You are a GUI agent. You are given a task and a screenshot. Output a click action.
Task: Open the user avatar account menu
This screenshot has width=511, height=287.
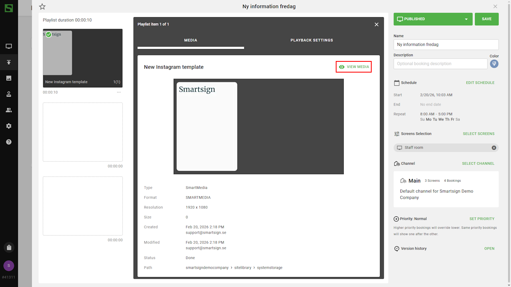point(9,265)
